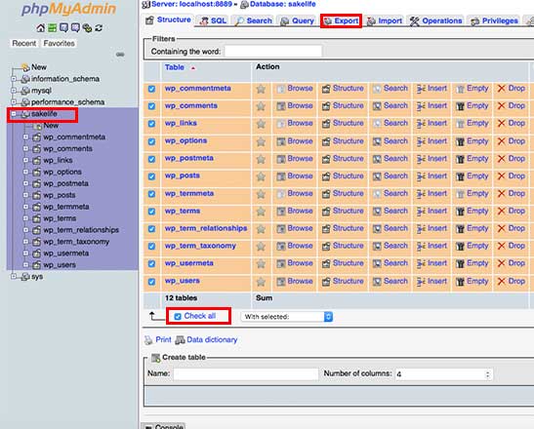Image resolution: width=534 pixels, height=429 pixels.
Task: Favorite star for wp_commentmeta table
Action: coord(261,89)
